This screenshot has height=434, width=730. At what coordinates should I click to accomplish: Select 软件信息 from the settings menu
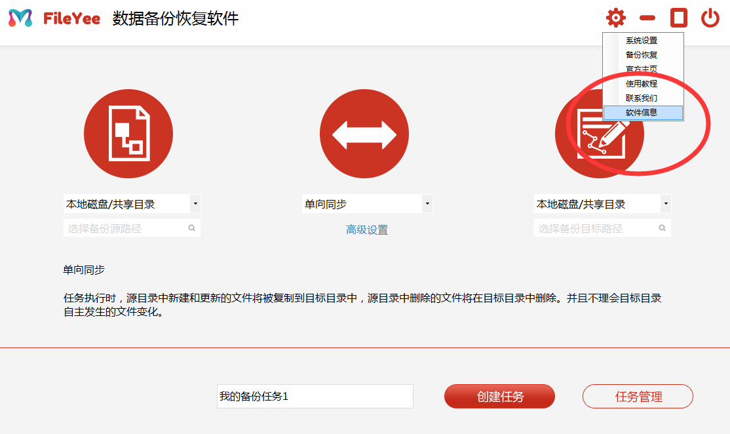(x=642, y=113)
